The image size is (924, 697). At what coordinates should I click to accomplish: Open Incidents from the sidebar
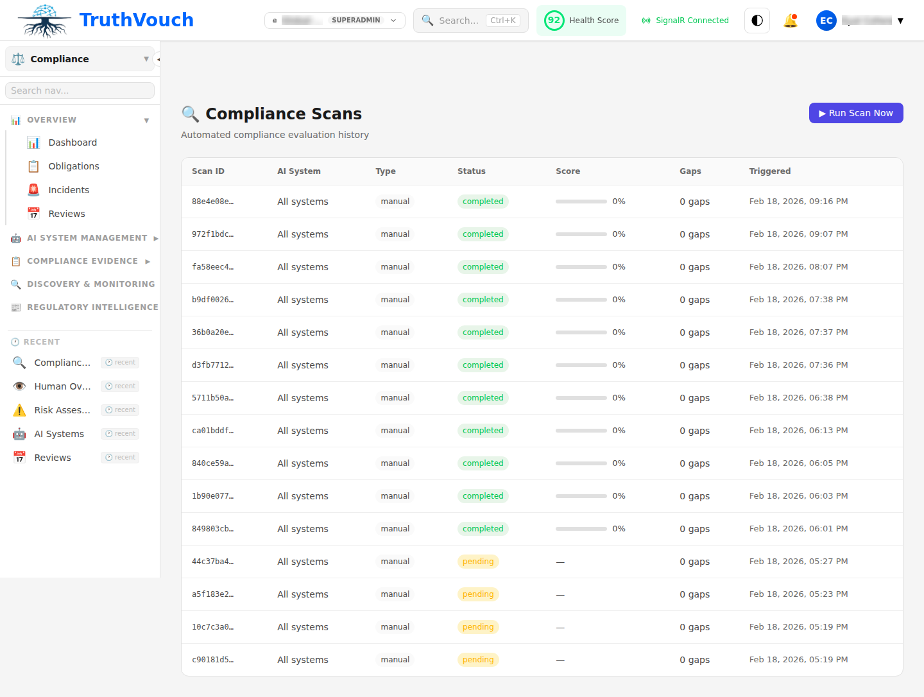pos(68,189)
